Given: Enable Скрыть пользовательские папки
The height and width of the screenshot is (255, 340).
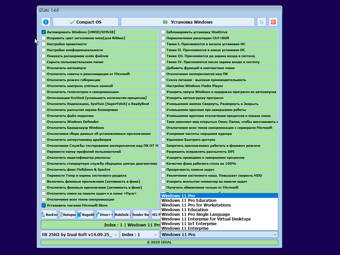Looking at the screenshot, I should 43,62.
